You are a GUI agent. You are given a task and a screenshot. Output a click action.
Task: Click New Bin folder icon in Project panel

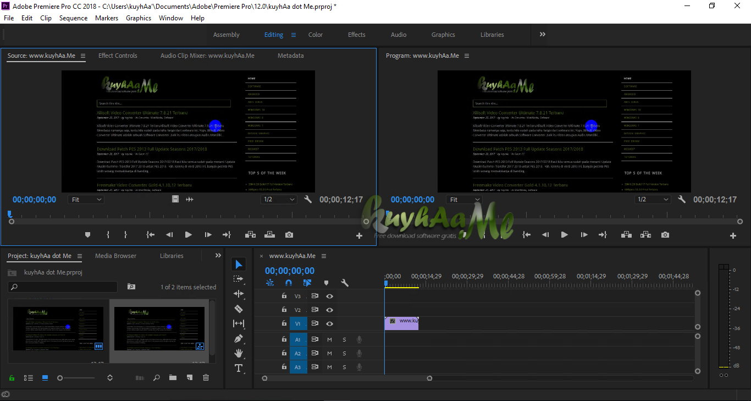(173, 378)
